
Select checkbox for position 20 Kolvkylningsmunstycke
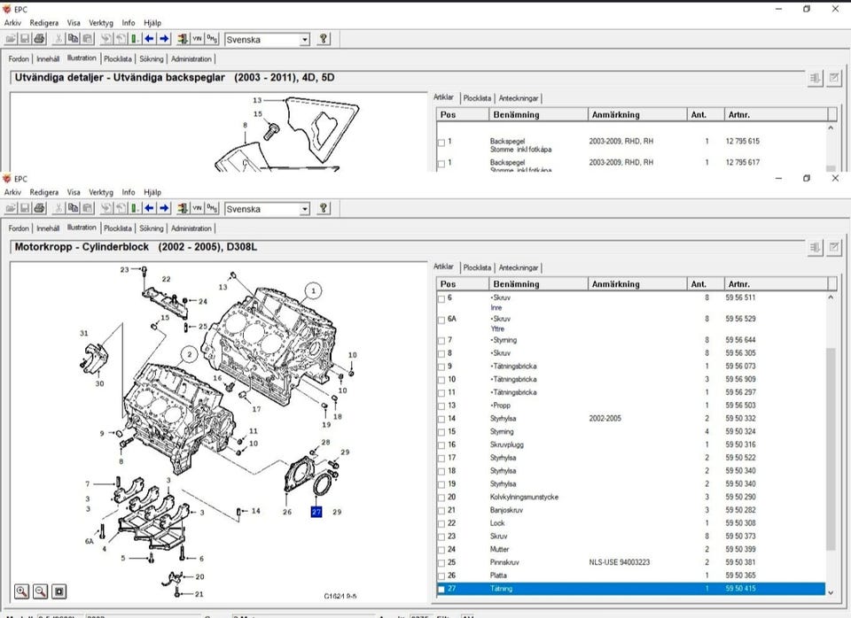tap(441, 498)
